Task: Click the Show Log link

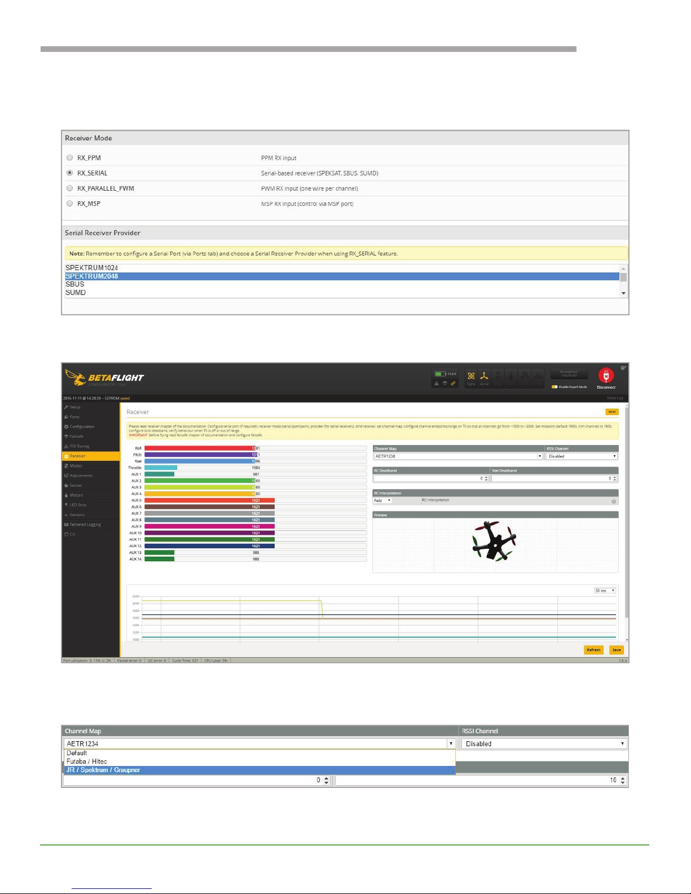Action: [615, 398]
